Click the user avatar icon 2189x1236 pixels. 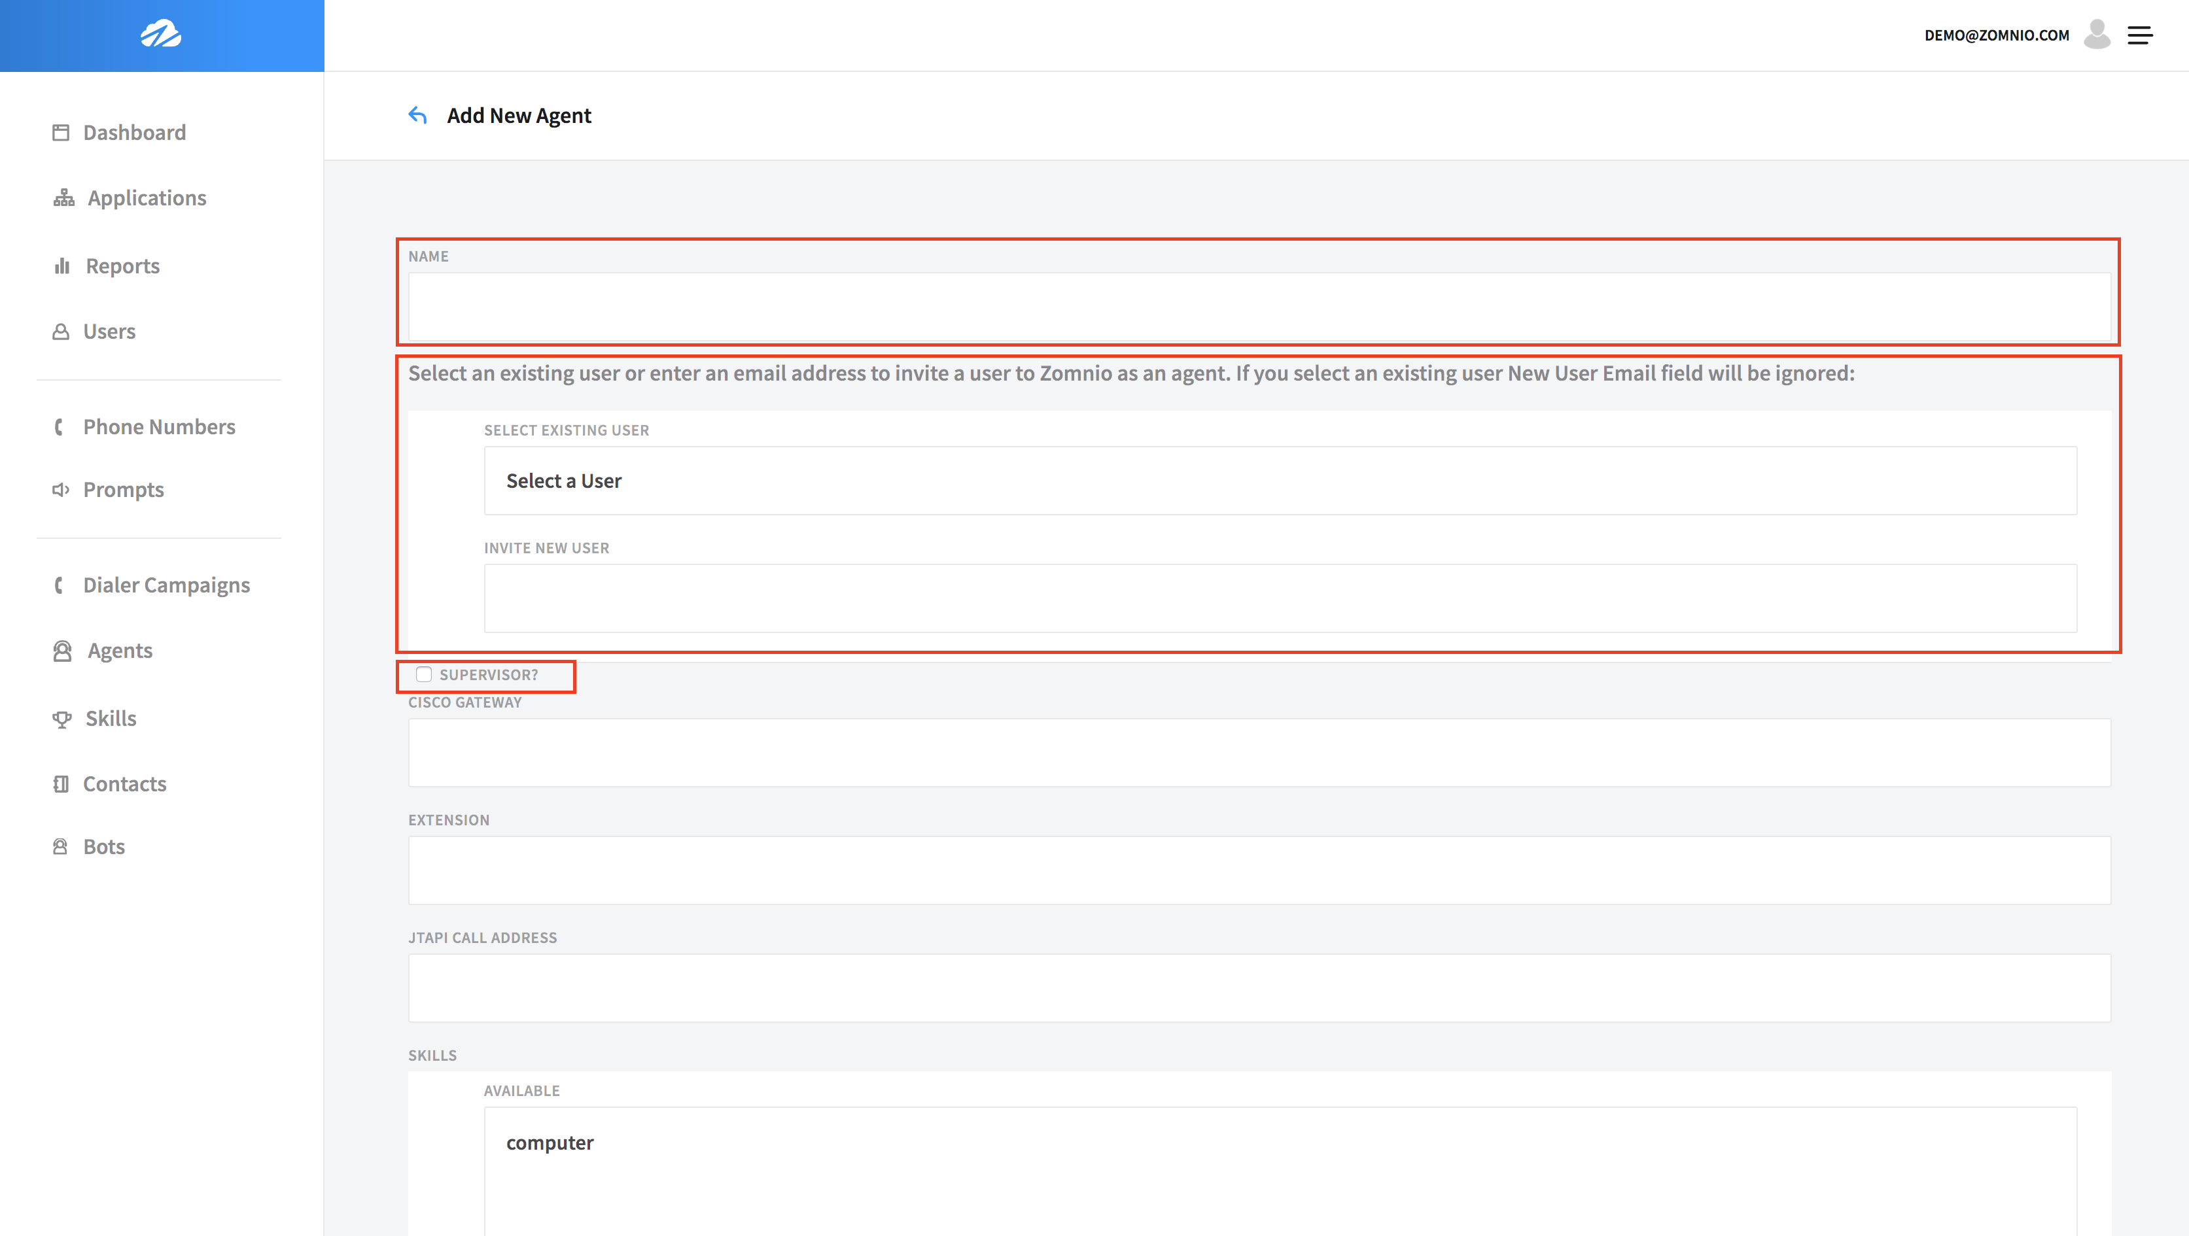2096,34
